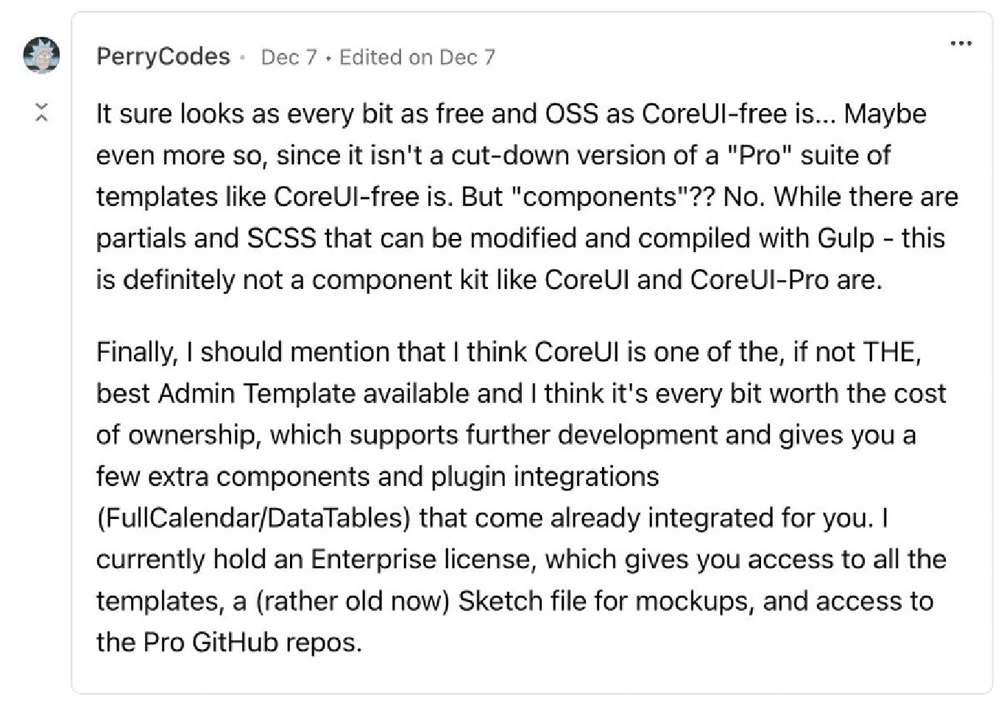Click the (FullCalendar/DataTables) text
The width and height of the screenshot is (1001, 708).
click(253, 518)
